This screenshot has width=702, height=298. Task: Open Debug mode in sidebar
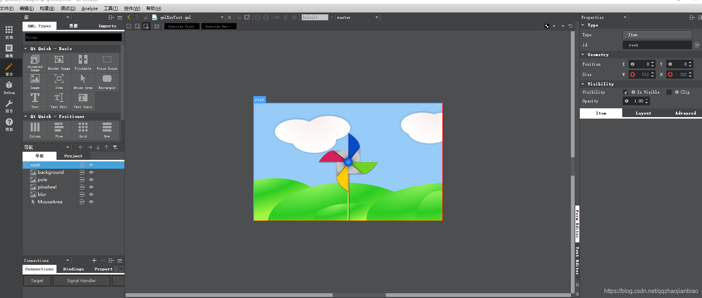click(9, 88)
